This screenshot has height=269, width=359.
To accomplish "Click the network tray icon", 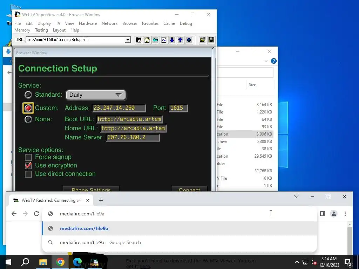I will pos(305,262).
